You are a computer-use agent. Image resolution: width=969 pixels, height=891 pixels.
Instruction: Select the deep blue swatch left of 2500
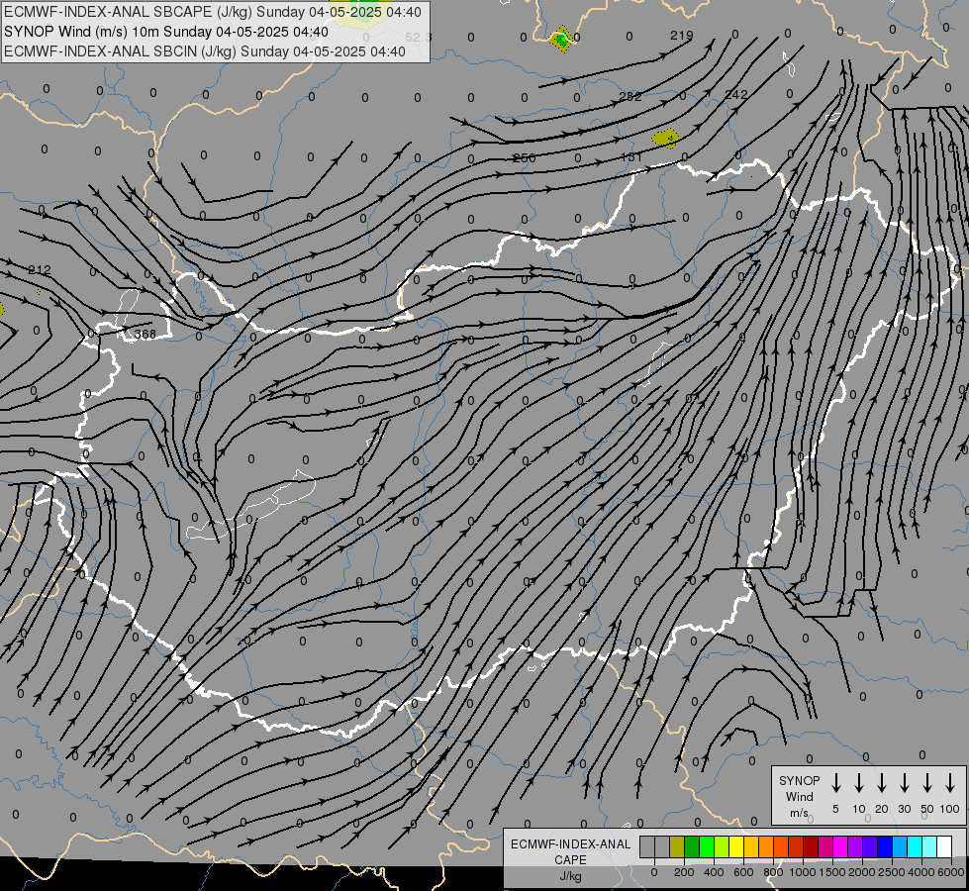pyautogui.click(x=884, y=846)
